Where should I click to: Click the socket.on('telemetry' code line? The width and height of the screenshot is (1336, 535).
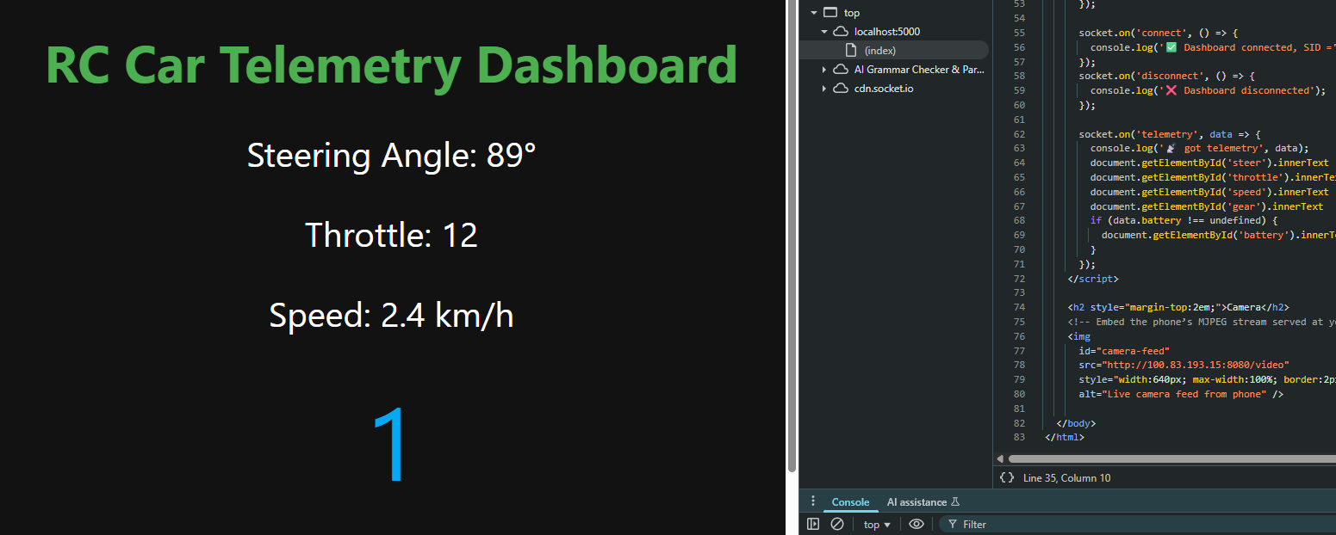pos(1170,134)
